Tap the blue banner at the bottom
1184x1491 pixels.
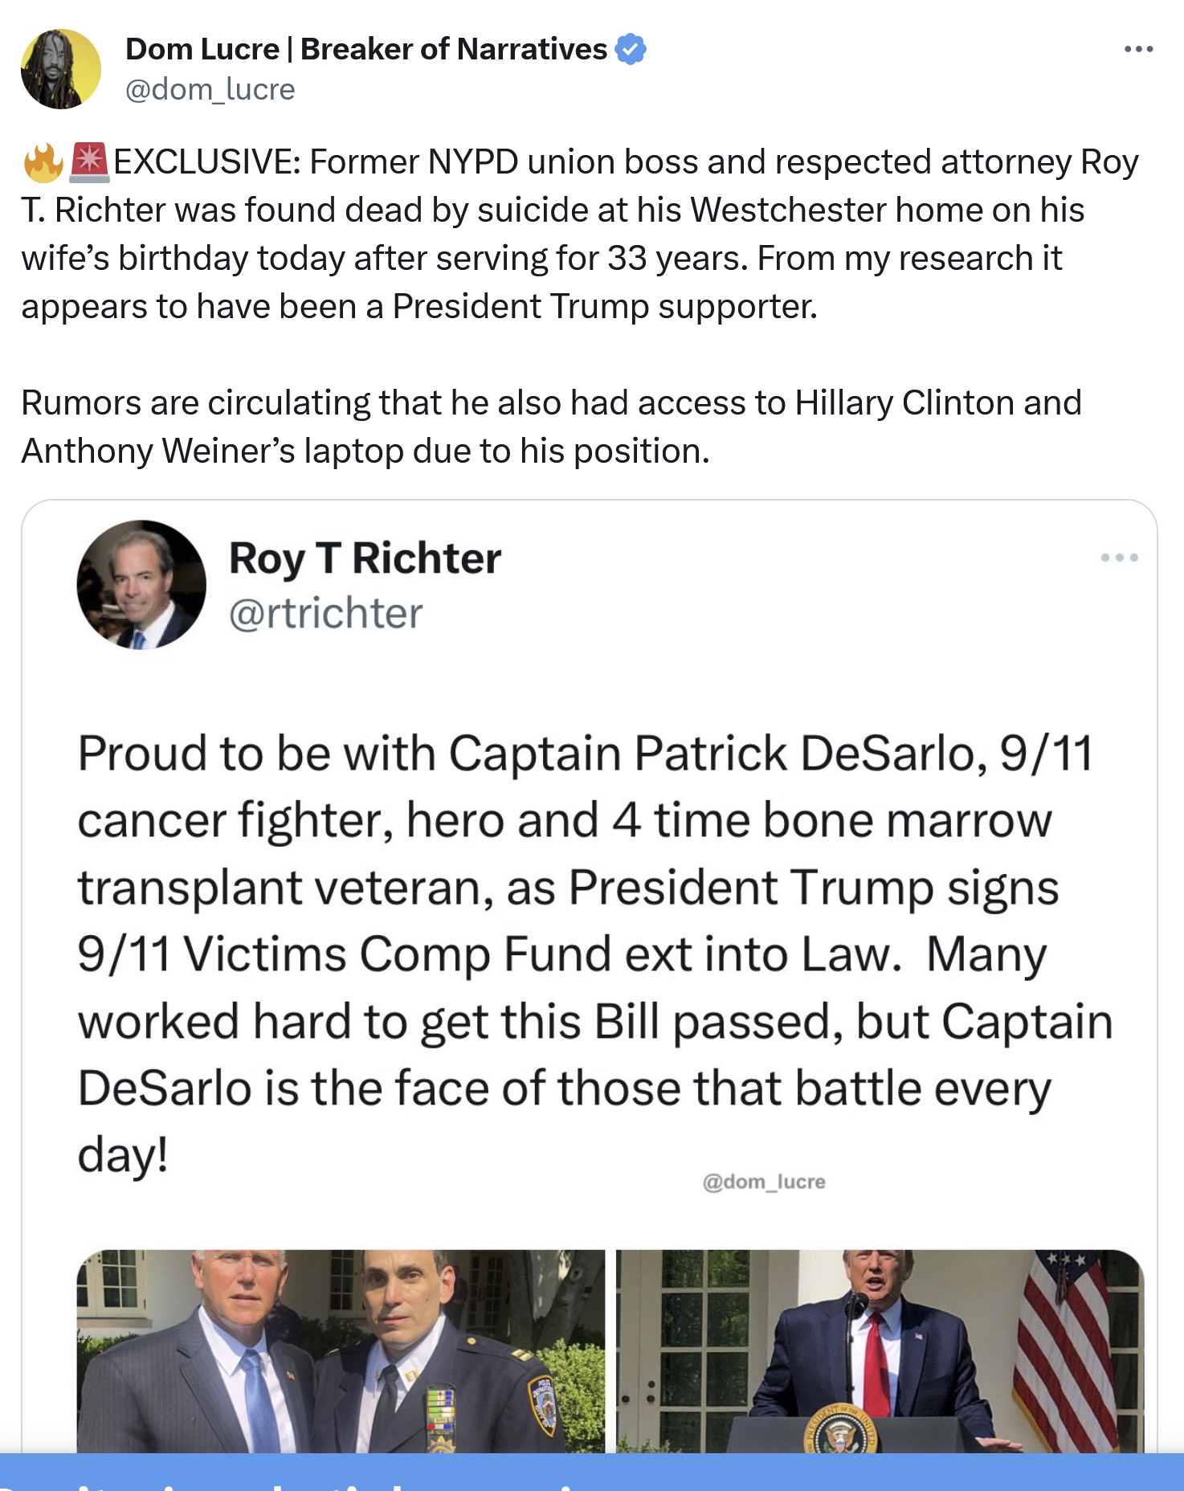point(592,1472)
